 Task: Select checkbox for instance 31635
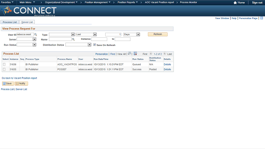[4, 69]
